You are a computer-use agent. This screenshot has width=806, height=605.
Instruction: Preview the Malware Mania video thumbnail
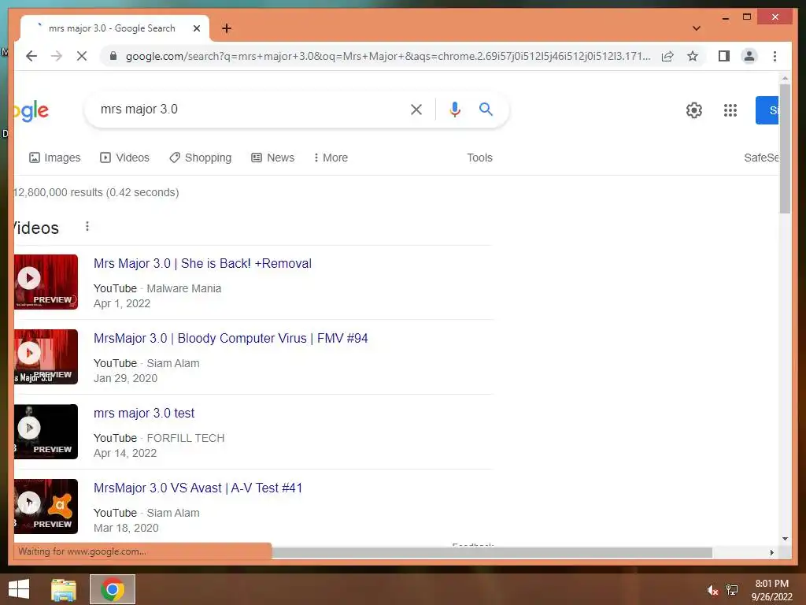coord(46,282)
